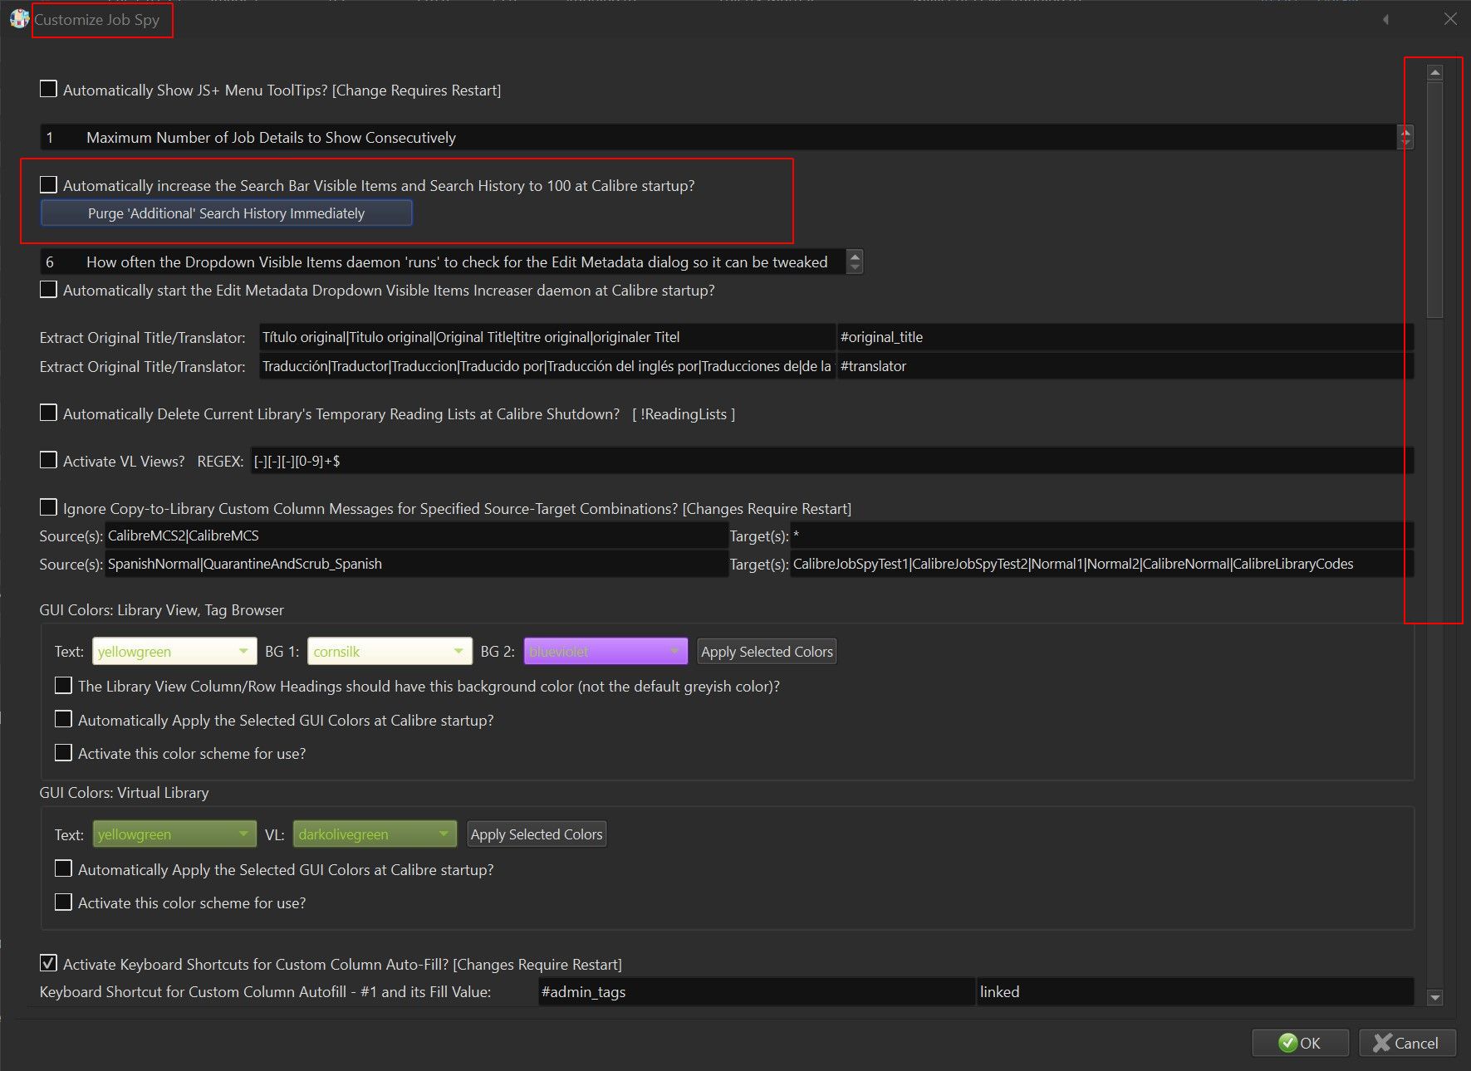The height and width of the screenshot is (1071, 1471).
Task: Enable Auto Apply GUI Colors under Virtual Library
Action: pos(63,868)
